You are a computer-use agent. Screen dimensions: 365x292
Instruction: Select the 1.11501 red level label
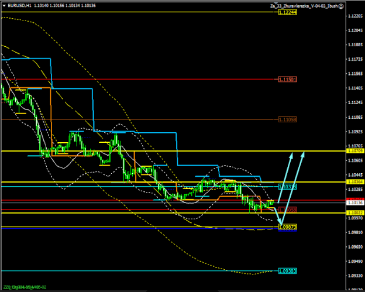[288, 78]
